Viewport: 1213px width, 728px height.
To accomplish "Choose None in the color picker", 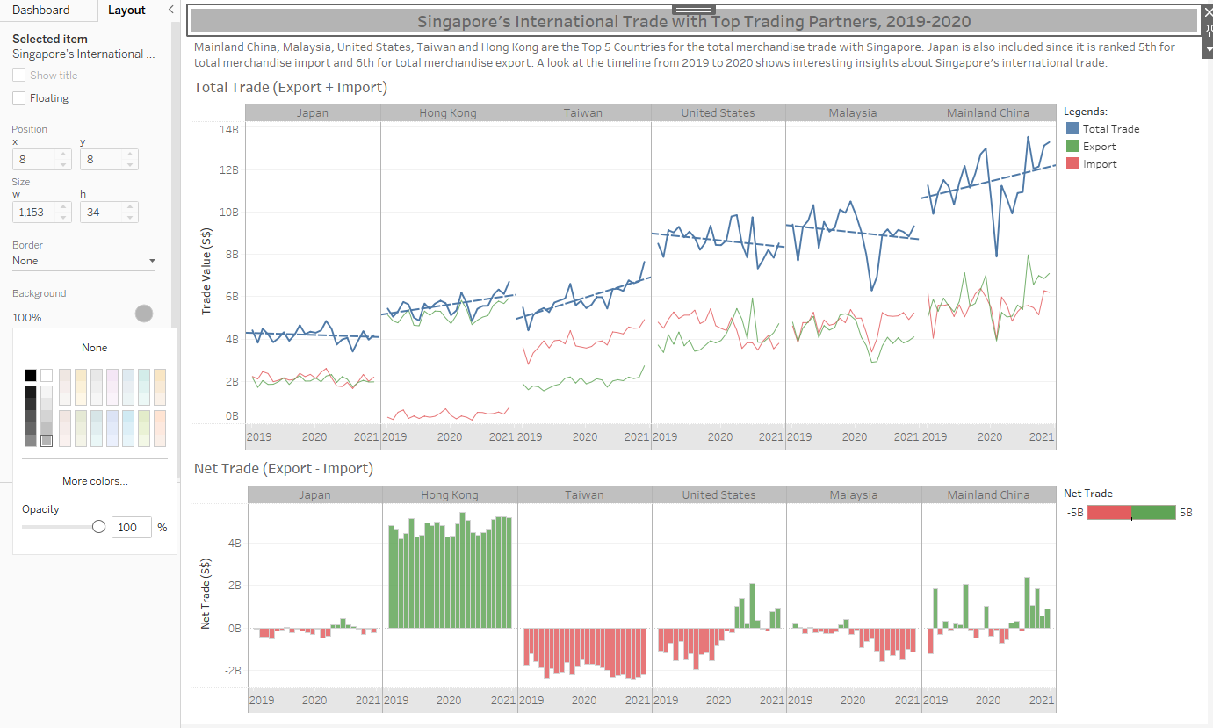I will pyautogui.click(x=94, y=348).
